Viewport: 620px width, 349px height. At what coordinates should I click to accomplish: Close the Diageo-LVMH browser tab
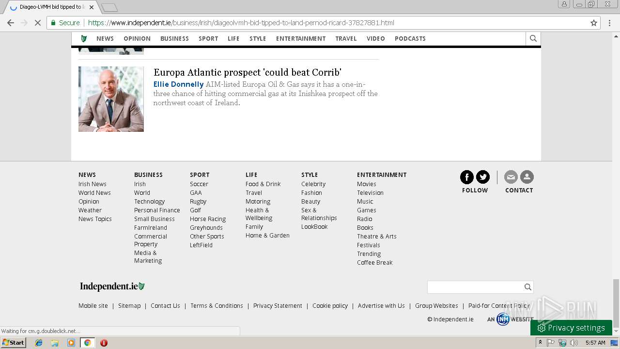(92, 7)
